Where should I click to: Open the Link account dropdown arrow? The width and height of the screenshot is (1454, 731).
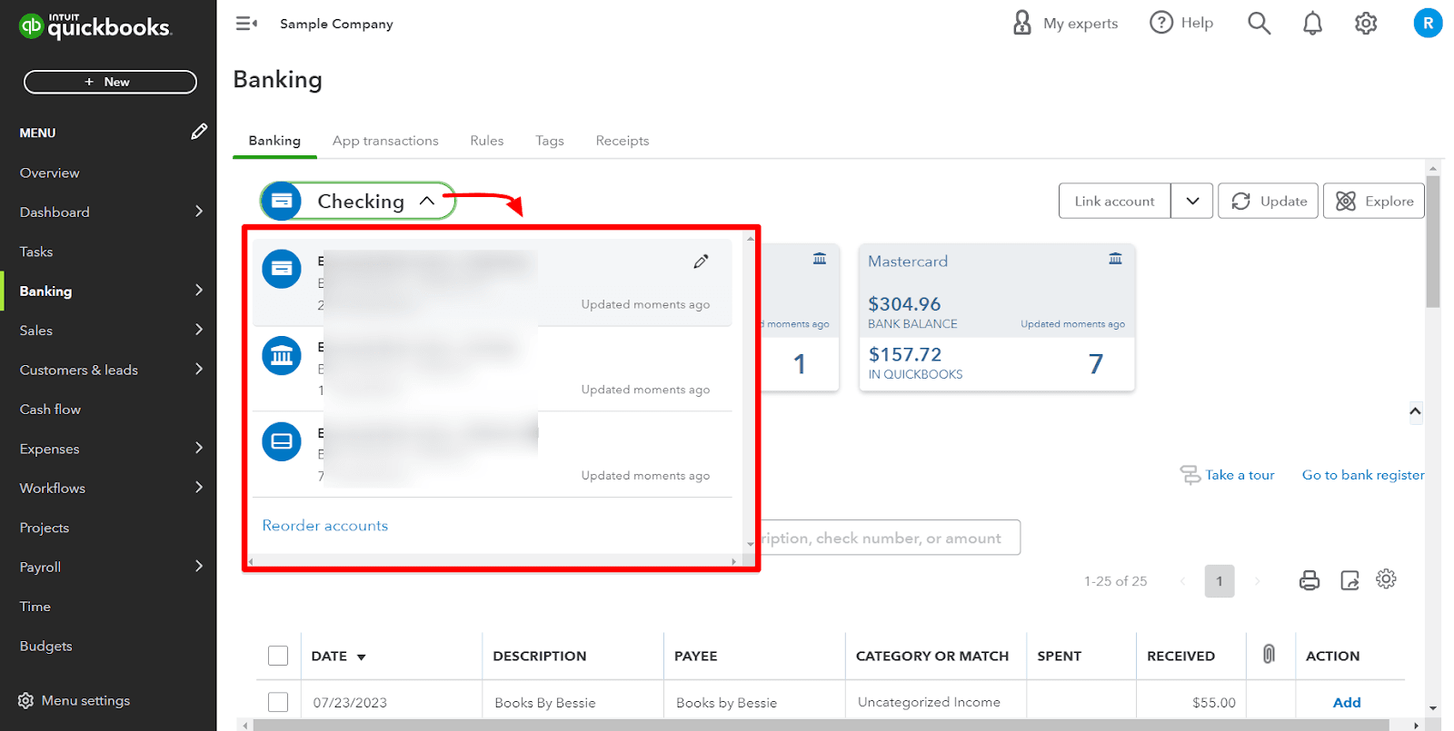1192,201
